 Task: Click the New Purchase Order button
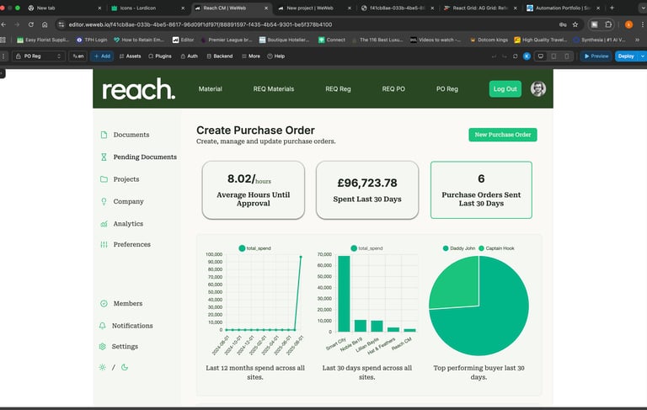pyautogui.click(x=503, y=135)
